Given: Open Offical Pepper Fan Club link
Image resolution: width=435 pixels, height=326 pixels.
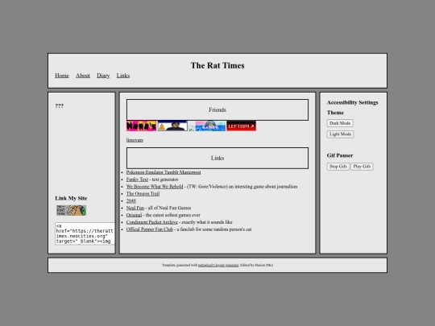Looking at the screenshot, I should (150, 229).
